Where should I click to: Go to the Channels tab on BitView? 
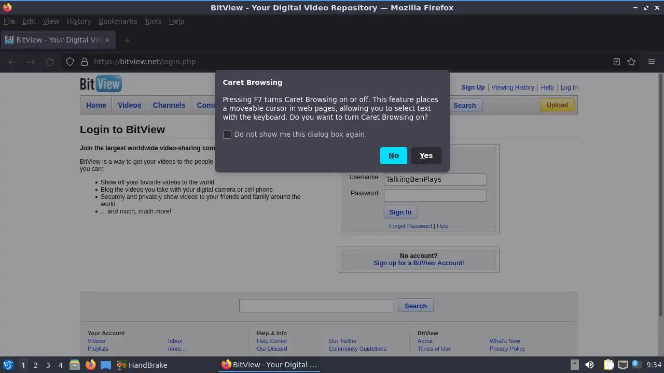tap(169, 105)
